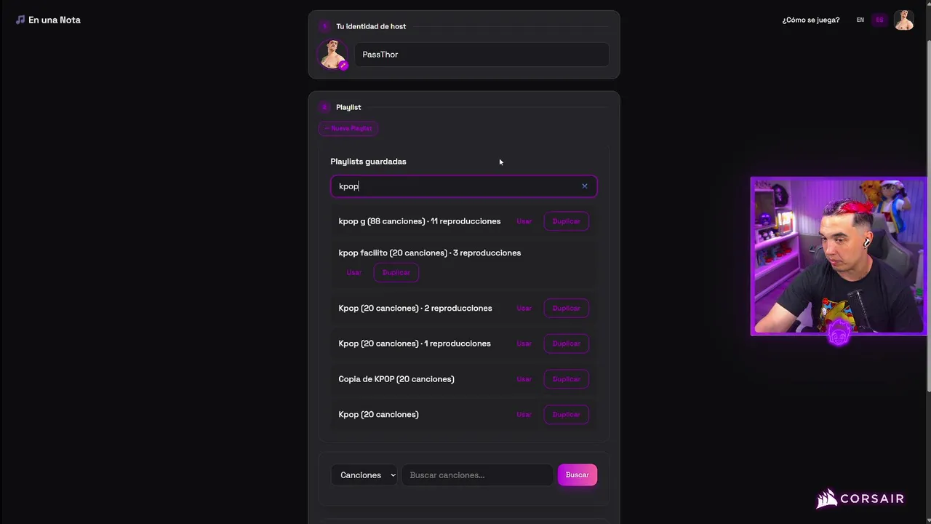The height and width of the screenshot is (524, 931).
Task: Use the kpop g playlist
Action: 524,221
